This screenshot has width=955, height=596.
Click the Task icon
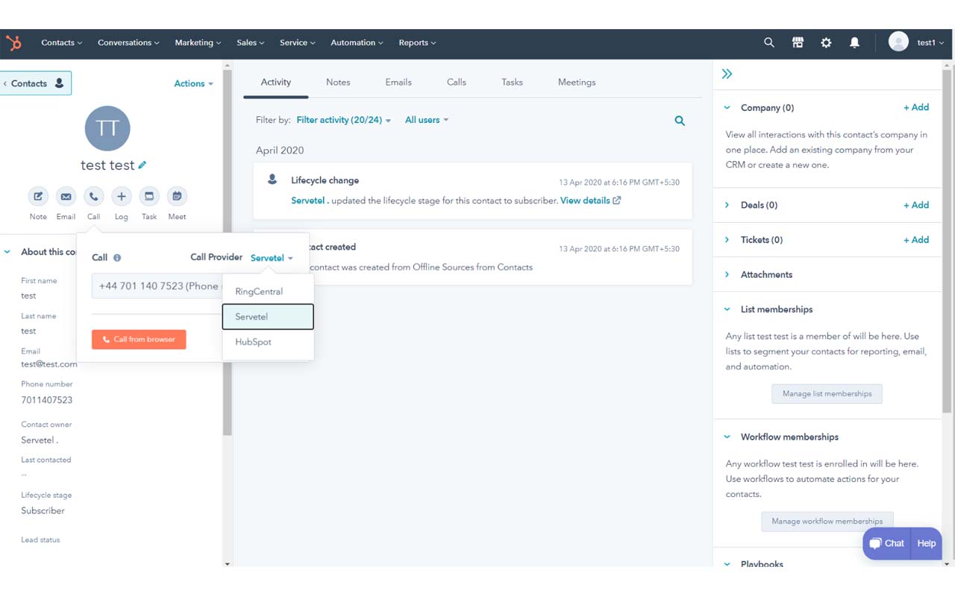coord(149,197)
